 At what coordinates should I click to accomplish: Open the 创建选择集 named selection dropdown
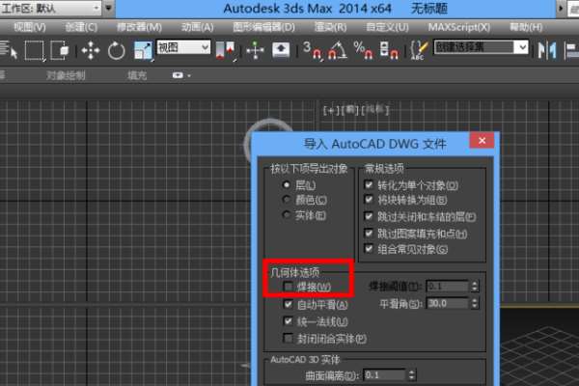(482, 47)
